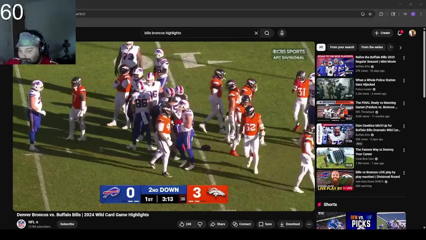This screenshot has height=240, width=426.
Task: Click the Denver Broncos vs. Buffalo Bills video title
Action: (x=83, y=215)
